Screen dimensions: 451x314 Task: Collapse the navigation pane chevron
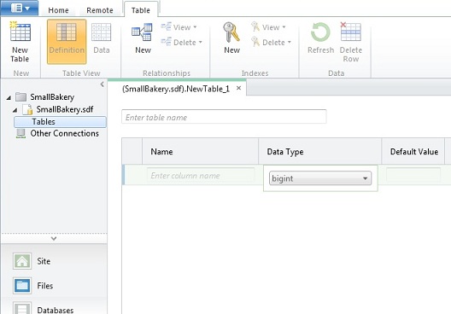point(102,84)
